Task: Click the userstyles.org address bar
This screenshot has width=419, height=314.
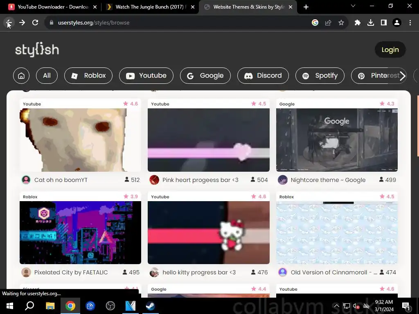Action: click(x=176, y=23)
